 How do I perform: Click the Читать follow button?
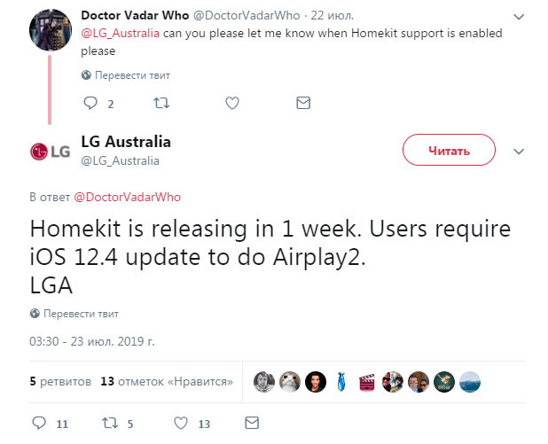449,151
